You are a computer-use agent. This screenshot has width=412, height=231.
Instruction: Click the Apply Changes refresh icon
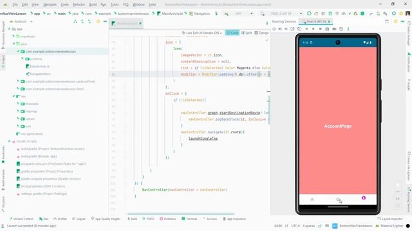(309, 13)
